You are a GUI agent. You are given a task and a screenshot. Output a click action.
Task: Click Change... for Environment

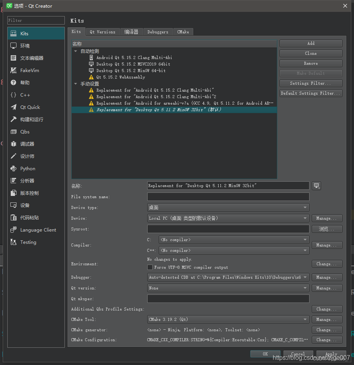(327, 264)
